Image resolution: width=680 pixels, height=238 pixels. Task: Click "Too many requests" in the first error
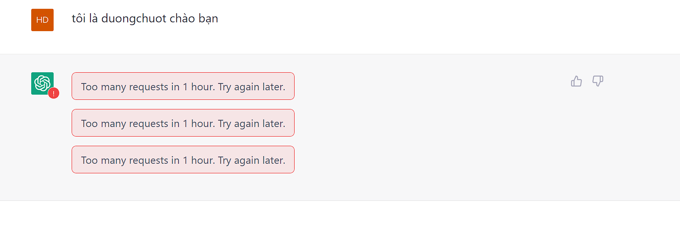pyautogui.click(x=124, y=87)
